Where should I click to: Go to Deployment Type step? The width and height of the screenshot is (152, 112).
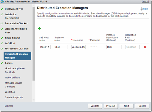14,9
